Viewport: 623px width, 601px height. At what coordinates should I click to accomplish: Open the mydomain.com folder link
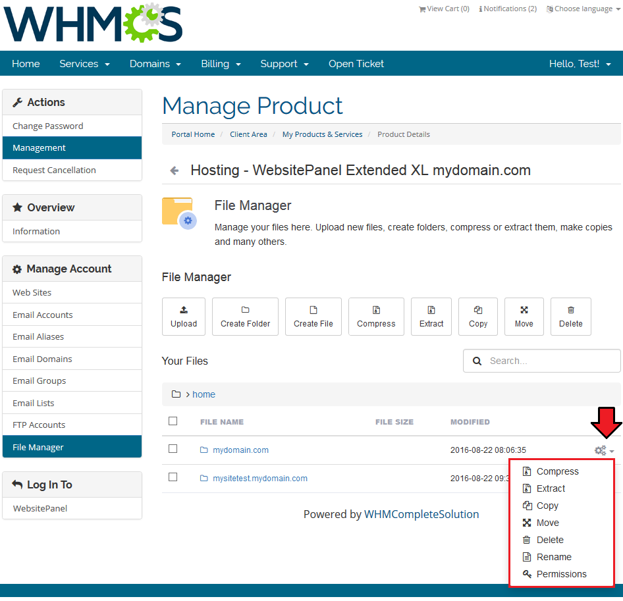[x=240, y=450]
